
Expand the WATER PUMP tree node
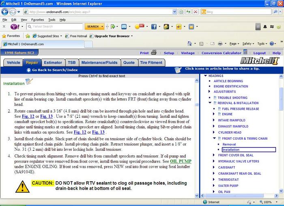click(214, 186)
